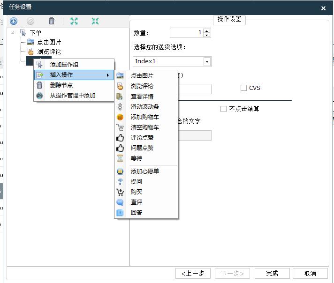Screen dimensions: 334x283
Task: Open the 插入操作 submenu entry
Action: tap(74, 75)
